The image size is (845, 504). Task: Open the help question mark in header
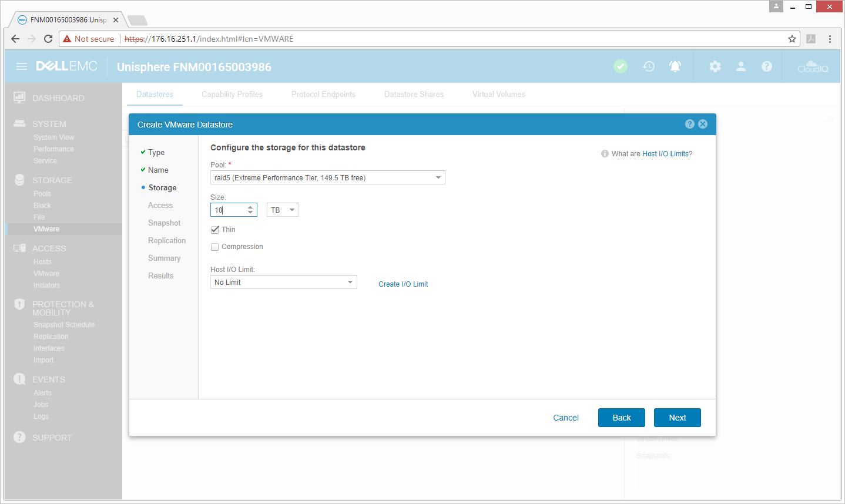pyautogui.click(x=767, y=66)
